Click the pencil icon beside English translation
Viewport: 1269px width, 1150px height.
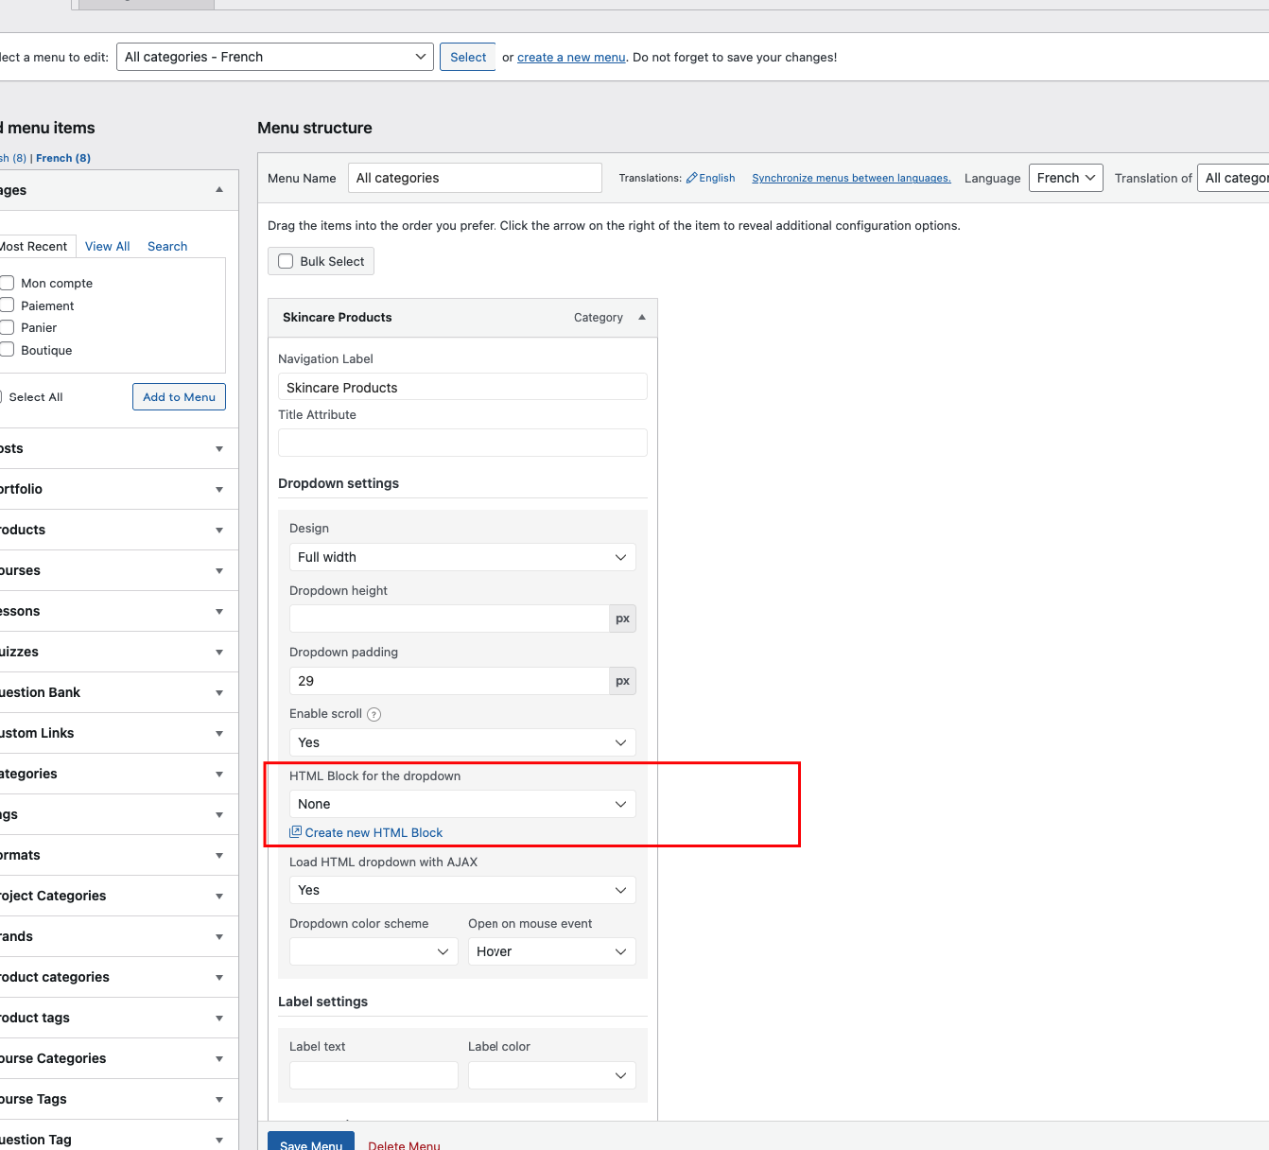(691, 178)
